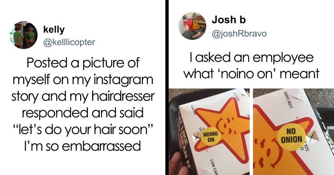The width and height of the screenshot is (334, 175).
Task: Click the display name Josh b
Action: pos(229,20)
